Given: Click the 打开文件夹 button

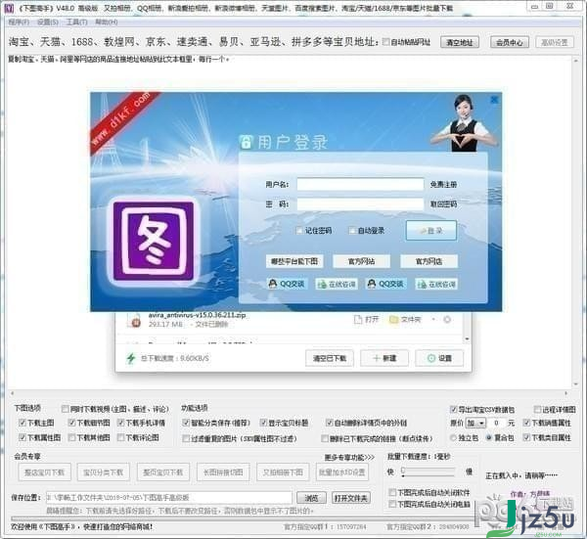Looking at the screenshot, I should [x=351, y=498].
